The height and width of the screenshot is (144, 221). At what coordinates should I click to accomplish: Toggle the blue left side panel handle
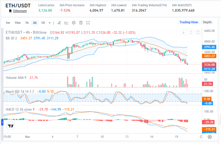[1, 122]
